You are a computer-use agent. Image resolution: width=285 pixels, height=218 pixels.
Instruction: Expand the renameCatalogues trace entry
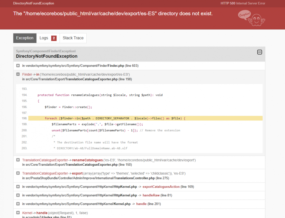(18, 160)
